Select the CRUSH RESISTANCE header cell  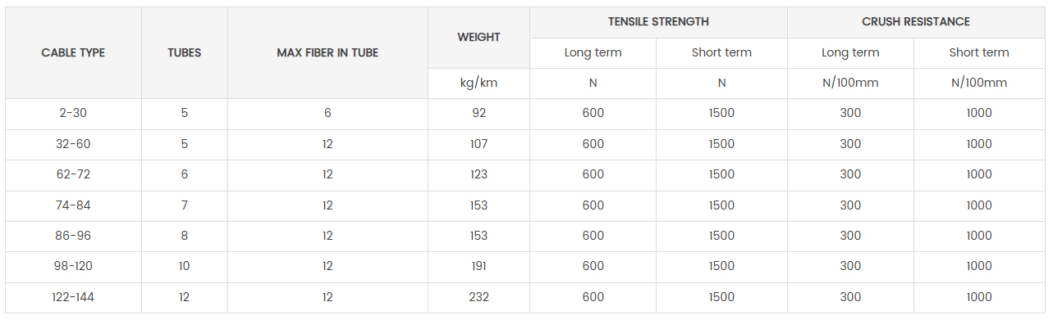pos(916,21)
